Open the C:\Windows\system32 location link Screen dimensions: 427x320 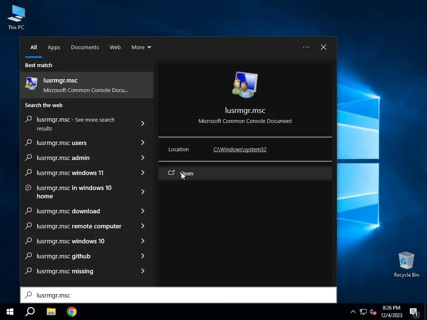pos(240,150)
